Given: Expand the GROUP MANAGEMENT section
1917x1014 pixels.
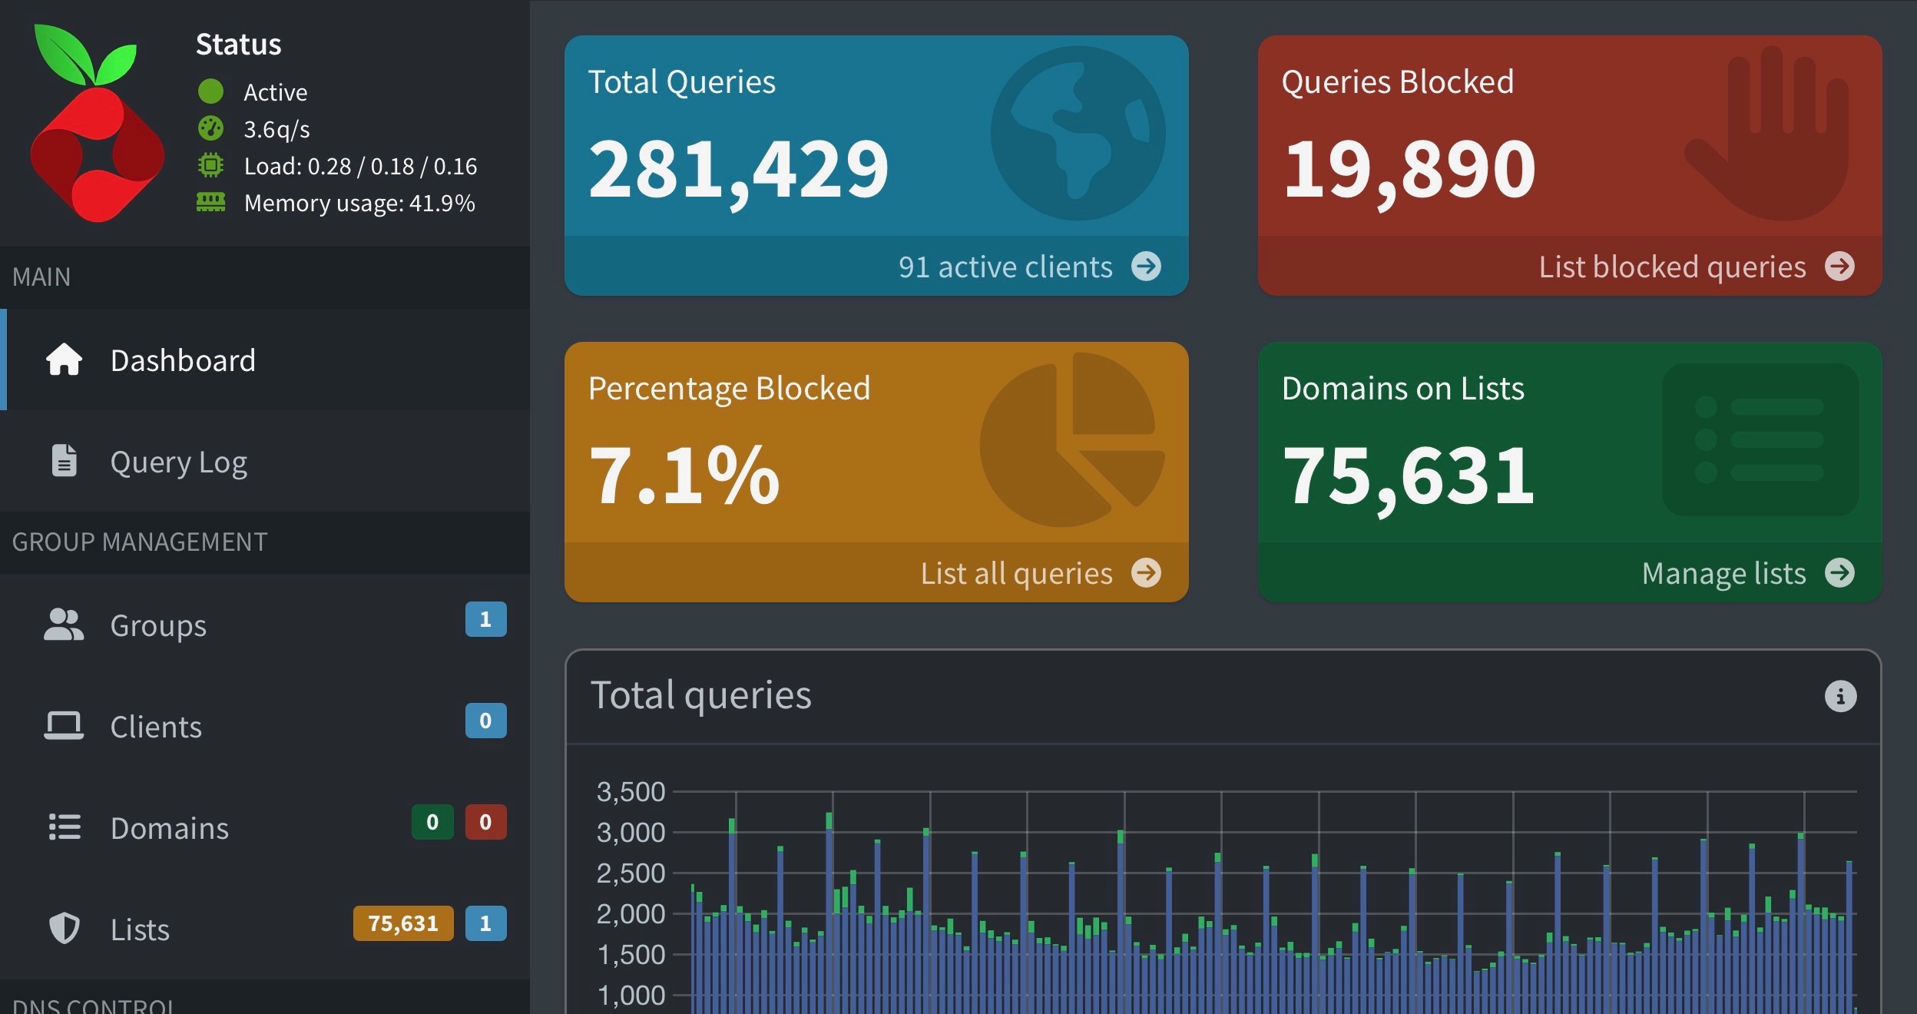Looking at the screenshot, I should [138, 542].
